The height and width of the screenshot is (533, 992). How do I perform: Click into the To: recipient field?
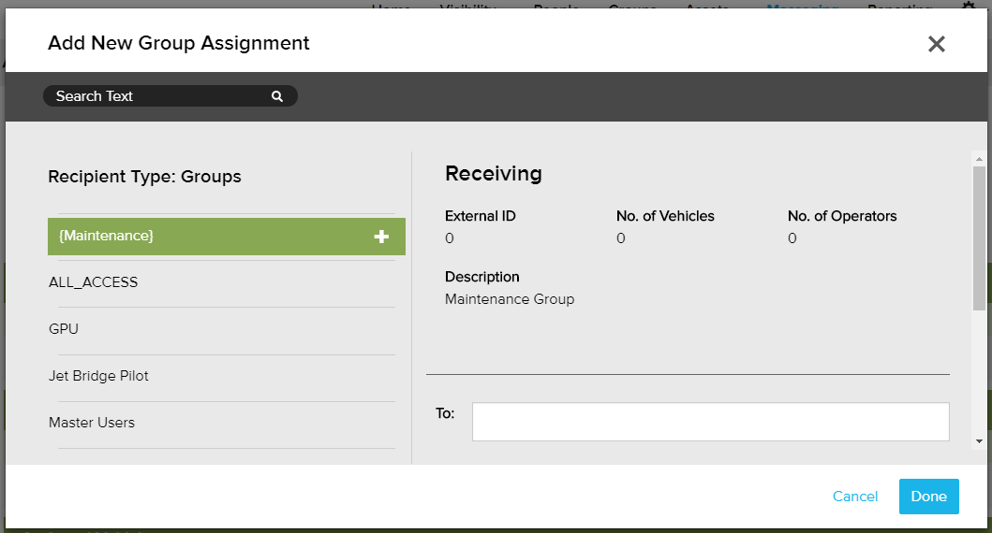pos(710,422)
